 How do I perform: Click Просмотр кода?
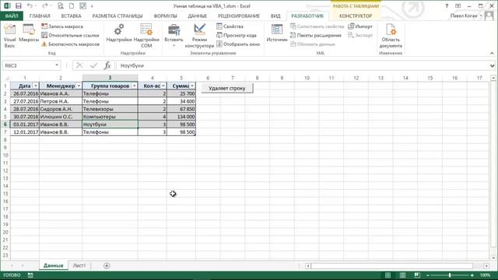(237, 35)
